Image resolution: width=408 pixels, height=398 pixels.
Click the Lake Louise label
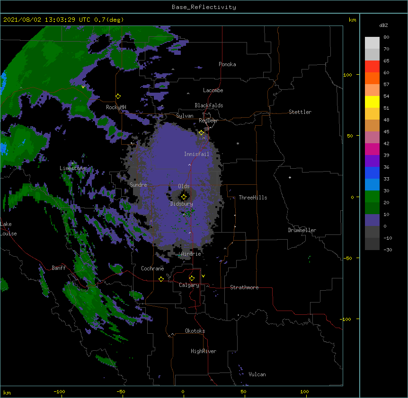pyautogui.click(x=9, y=229)
